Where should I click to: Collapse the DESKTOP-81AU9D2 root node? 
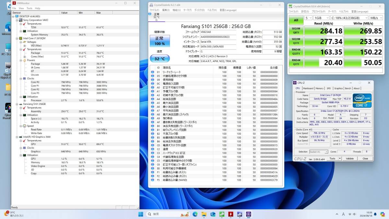point(13,16)
